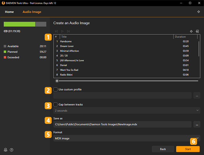Click the Exceeded time 00:00
204x155 pixels.
pos(43,57)
